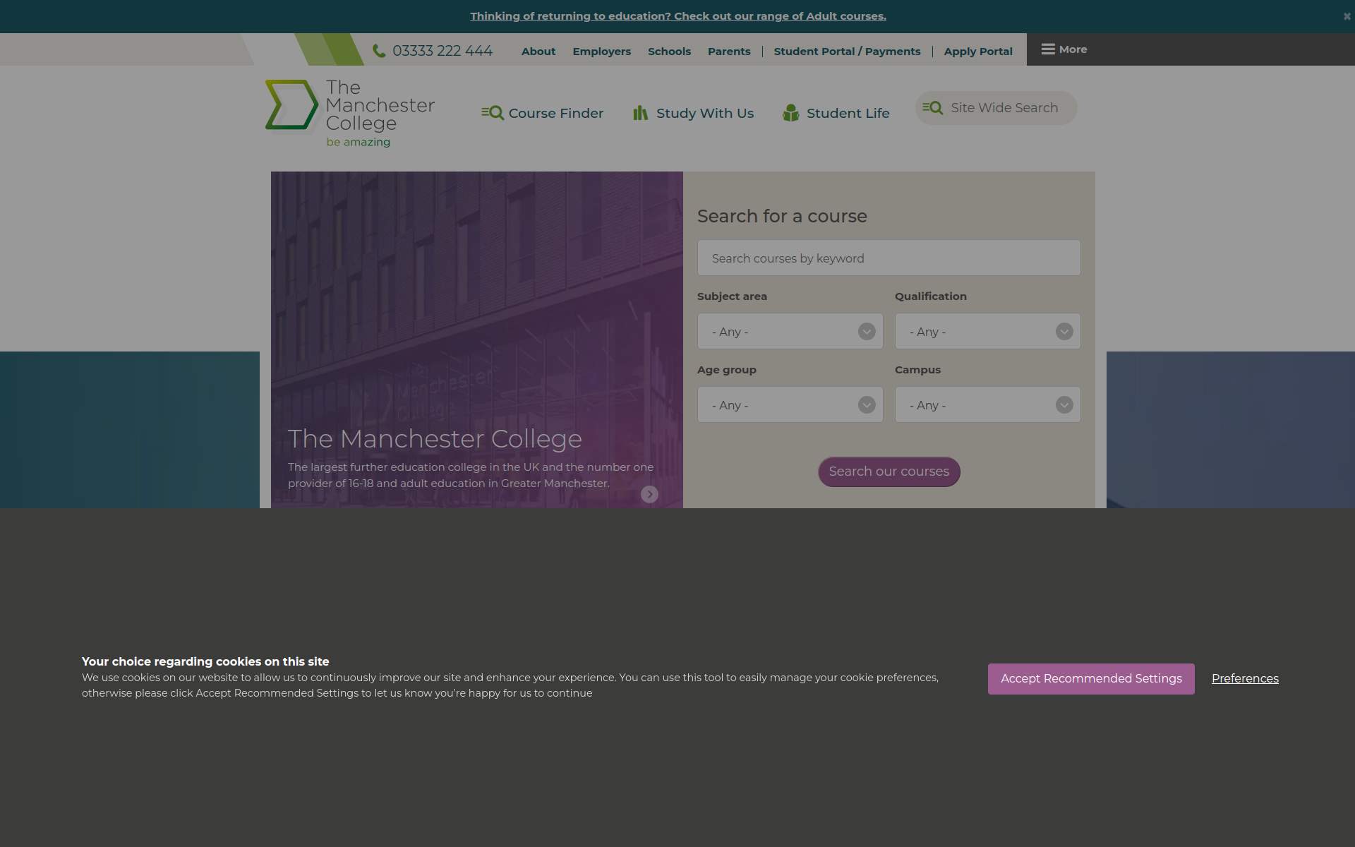Open the Study With Us navigation item
This screenshot has height=847, width=1355.
tap(694, 113)
